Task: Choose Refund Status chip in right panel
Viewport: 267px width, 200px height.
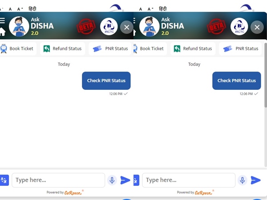Action: (193, 48)
